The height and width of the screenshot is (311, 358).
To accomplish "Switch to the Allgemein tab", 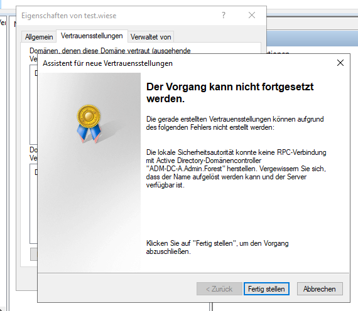I will [39, 37].
